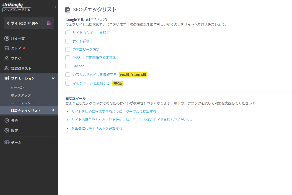Click the プロモーション megaphone icon
Image resolution: width=292 pixels, height=195 pixels.
tap(6, 78)
